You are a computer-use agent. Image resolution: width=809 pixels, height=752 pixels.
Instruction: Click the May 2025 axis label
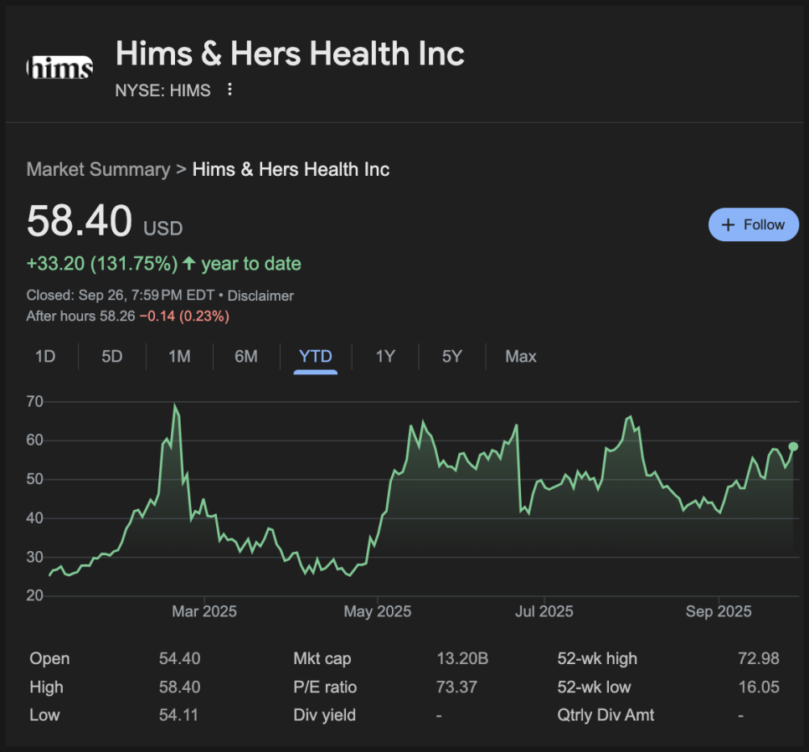tap(378, 611)
